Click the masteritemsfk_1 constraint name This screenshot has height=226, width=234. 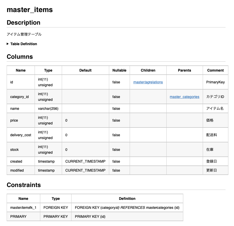23,208
